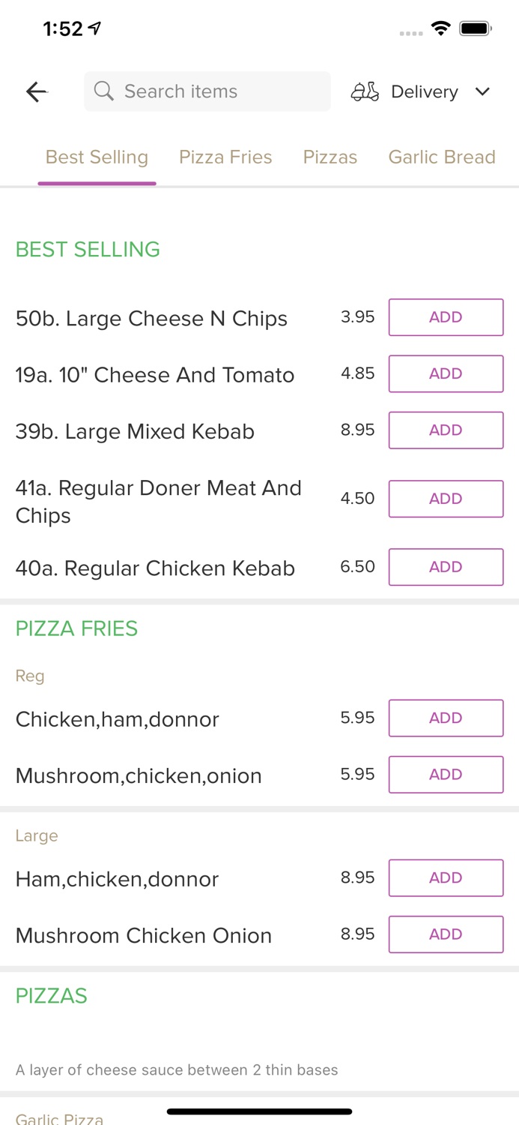The width and height of the screenshot is (519, 1125).
Task: Switch delivery method using the Delivery selector
Action: tap(424, 91)
